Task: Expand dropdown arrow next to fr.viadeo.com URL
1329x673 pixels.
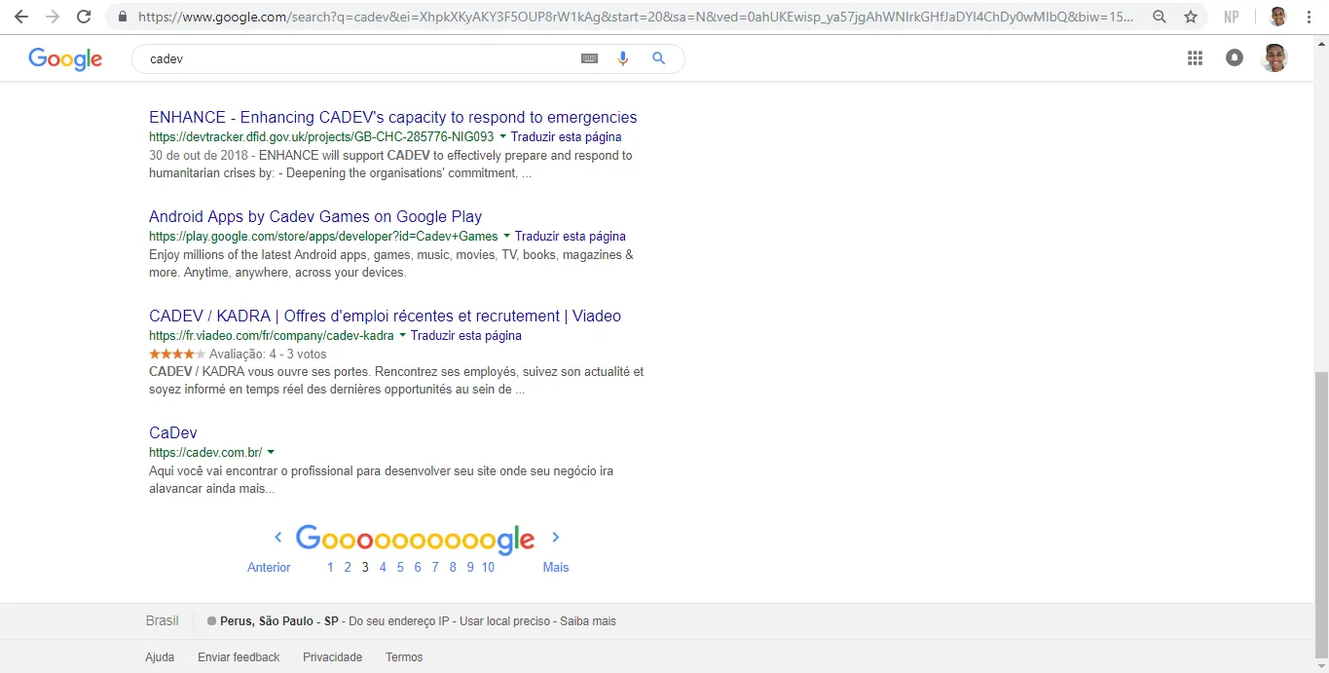Action: (x=401, y=335)
